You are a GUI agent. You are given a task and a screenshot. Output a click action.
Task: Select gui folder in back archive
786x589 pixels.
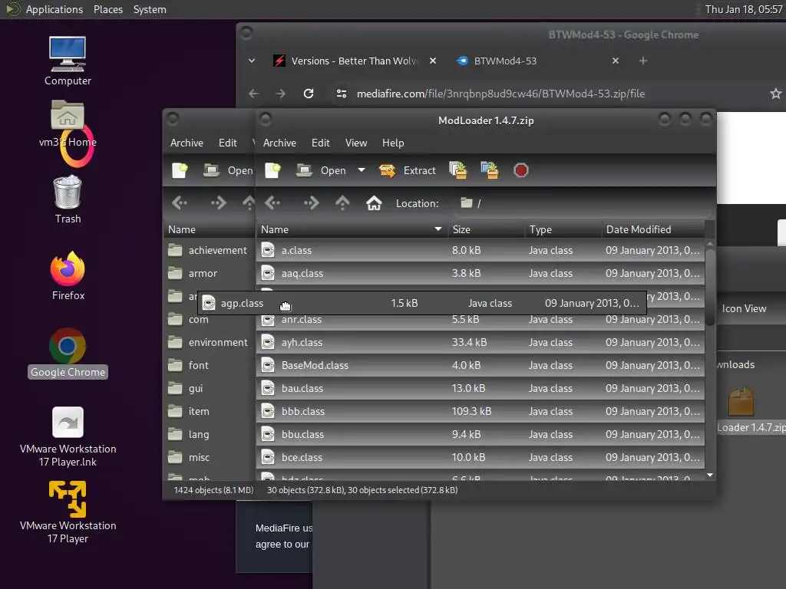209,388
